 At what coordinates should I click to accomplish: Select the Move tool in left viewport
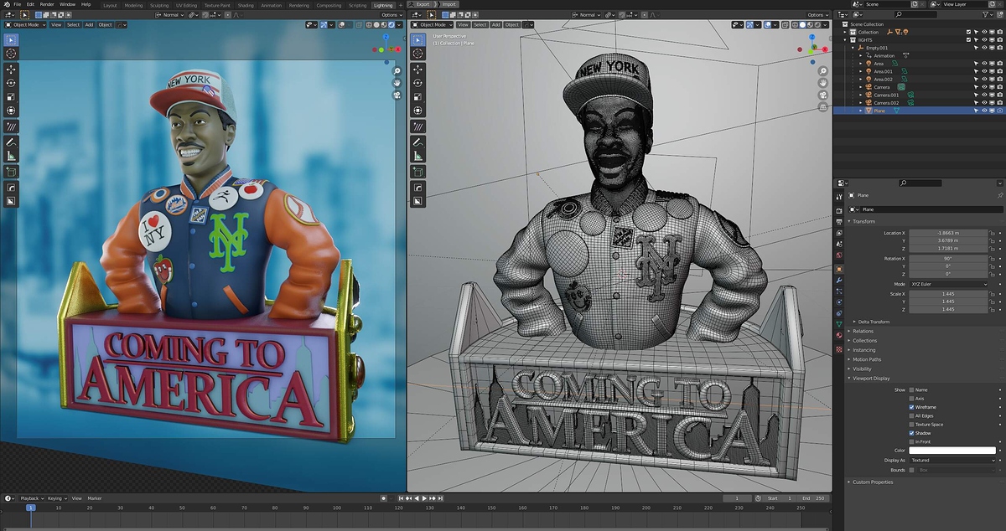point(11,69)
